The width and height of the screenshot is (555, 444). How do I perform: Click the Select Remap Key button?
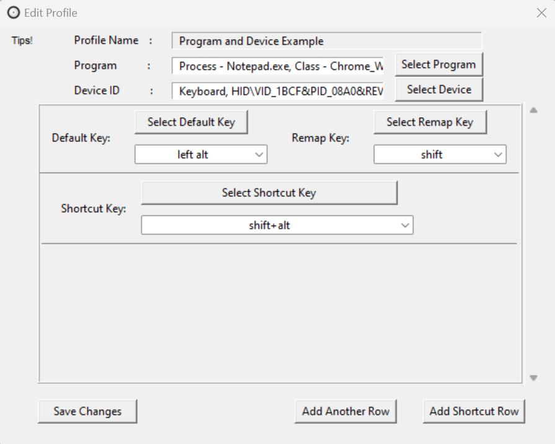tap(430, 122)
